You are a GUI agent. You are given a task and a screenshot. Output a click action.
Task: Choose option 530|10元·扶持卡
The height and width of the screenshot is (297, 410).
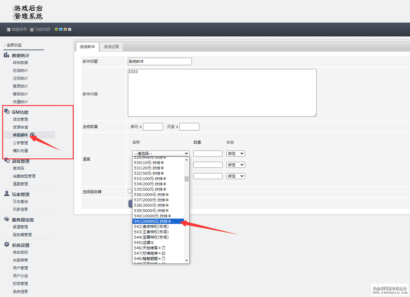[x=158, y=163]
